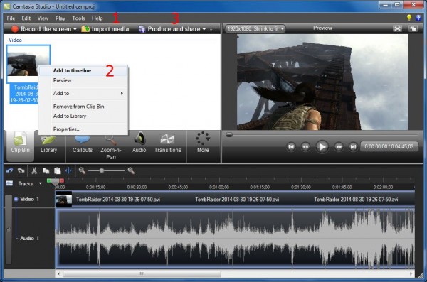427x282 pixels.
Task: Open the Callouts tool tab
Action: (x=83, y=145)
